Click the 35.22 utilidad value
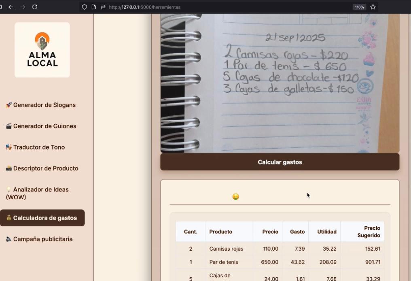 point(329,249)
